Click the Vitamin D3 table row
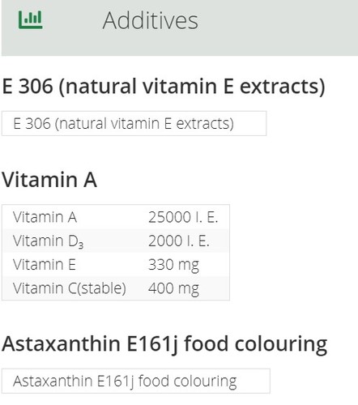 coord(116,241)
